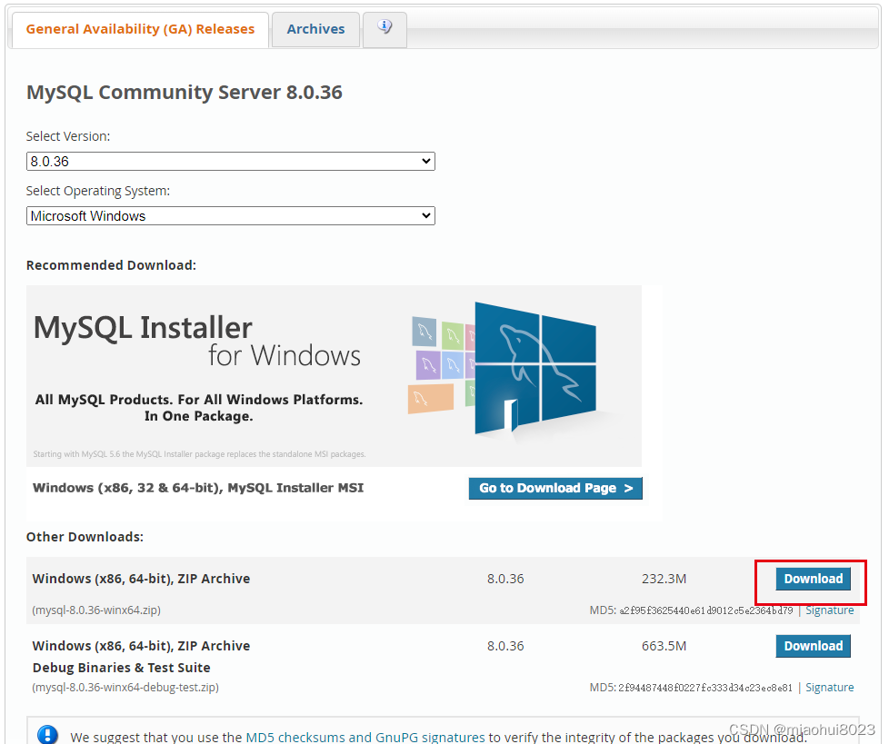
Task: Click the MySQL Installer for Windows banner
Action: [334, 376]
